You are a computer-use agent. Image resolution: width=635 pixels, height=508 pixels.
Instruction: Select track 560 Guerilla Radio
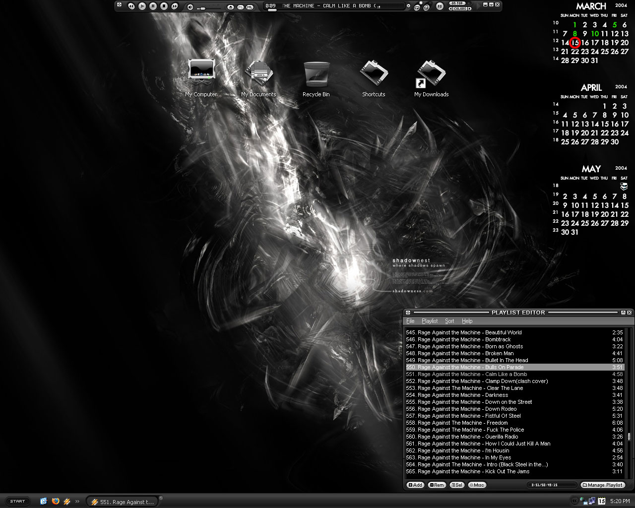514,437
